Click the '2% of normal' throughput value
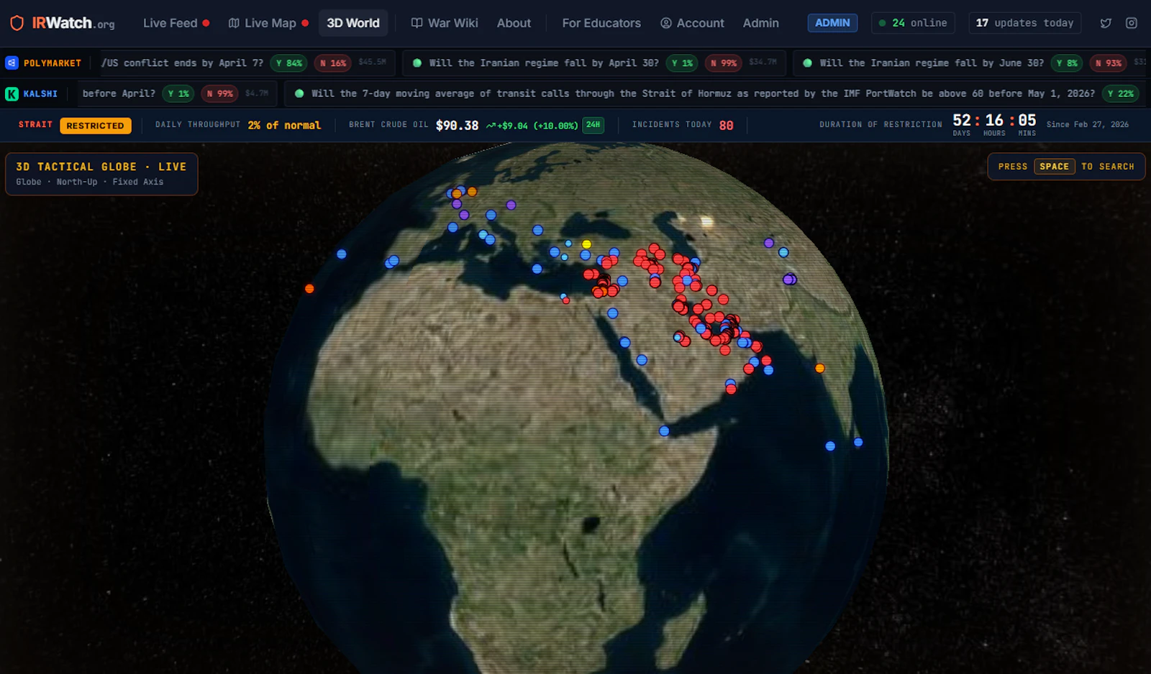The image size is (1151, 674). [x=284, y=125]
